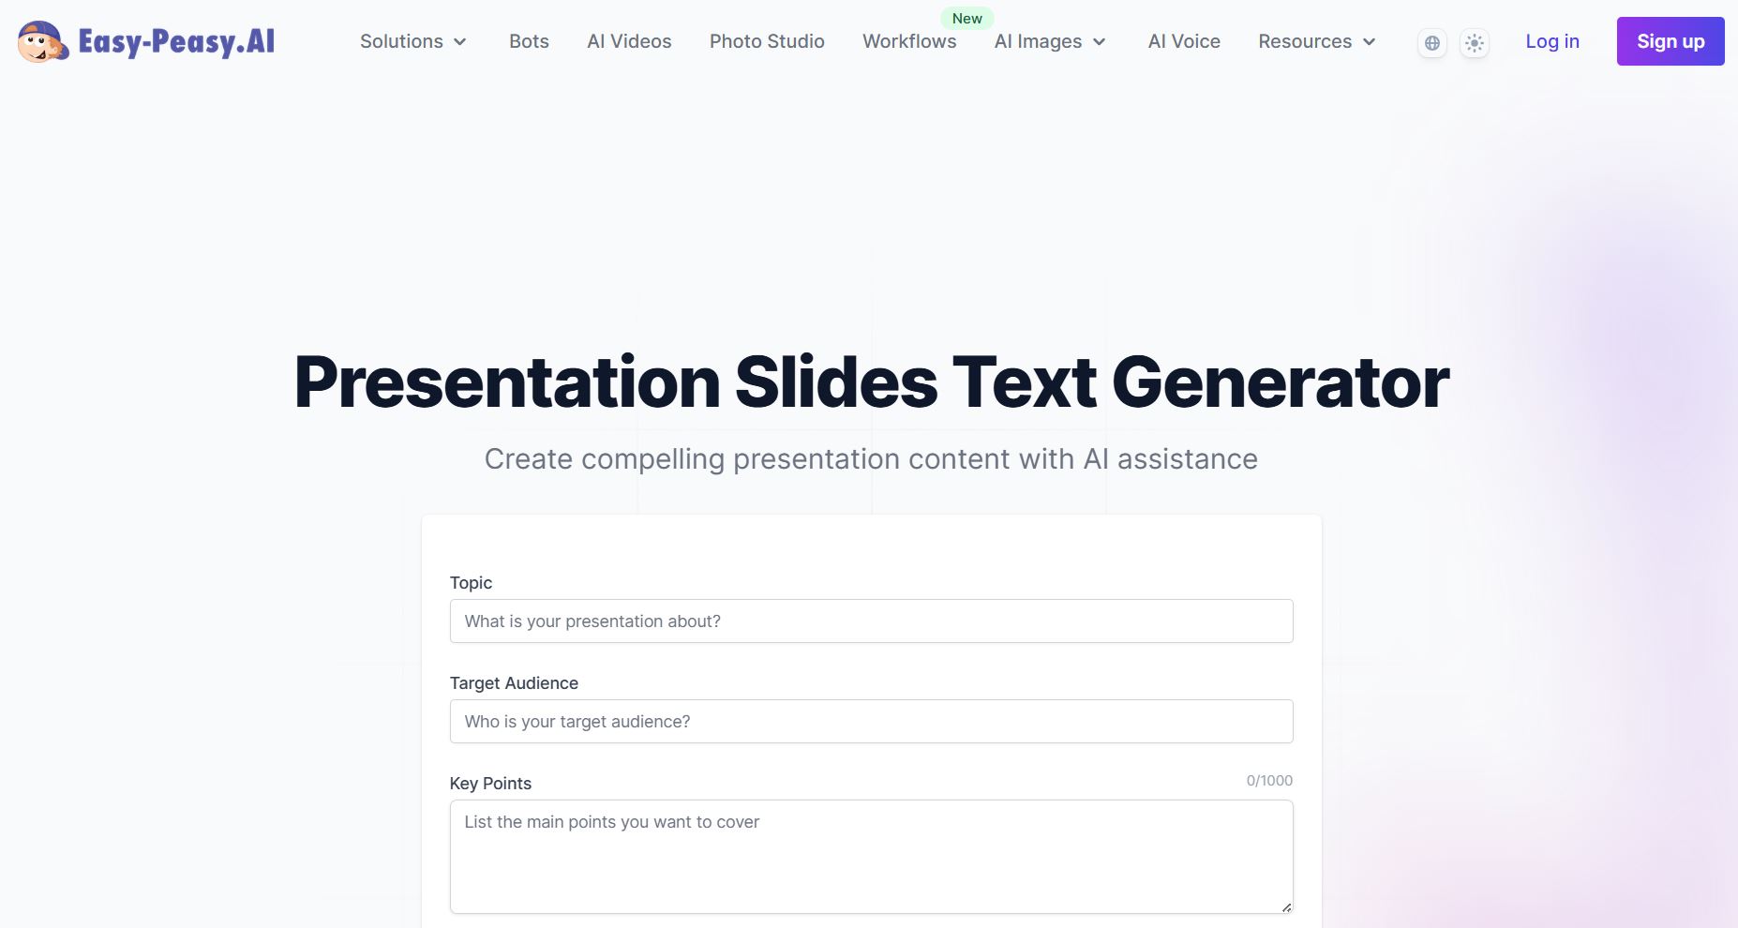1738x928 pixels.
Task: Open the AI Voice navigation link
Action: coord(1184,41)
